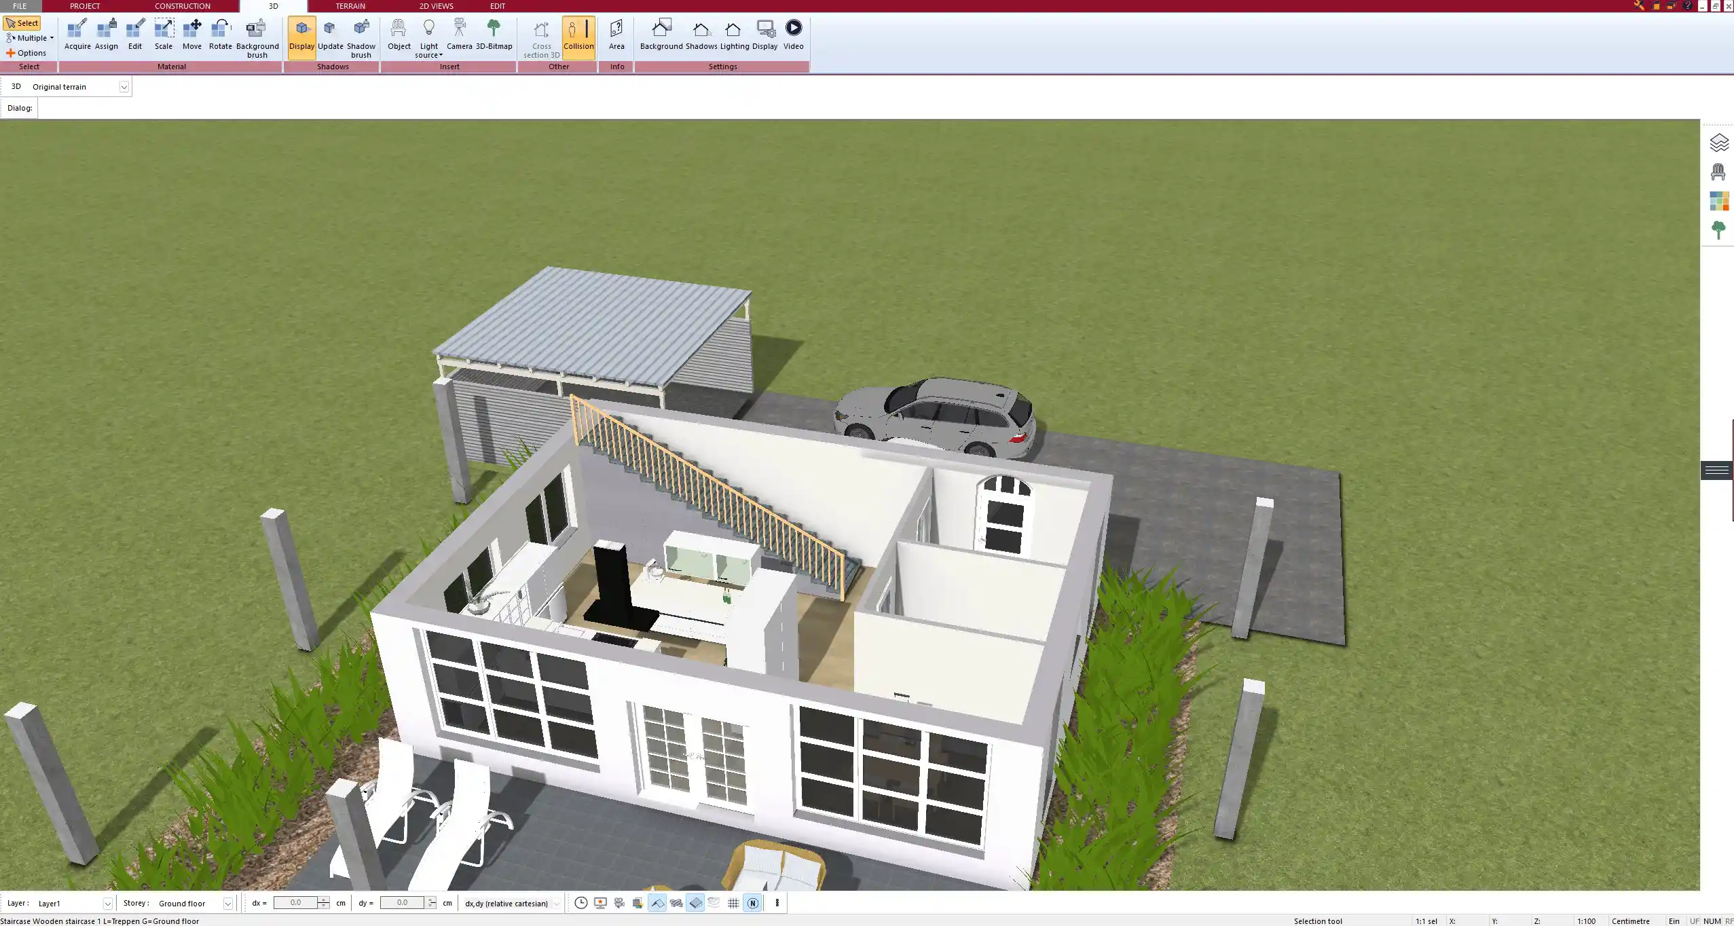Switch to the PROJECT tab

(x=85, y=6)
